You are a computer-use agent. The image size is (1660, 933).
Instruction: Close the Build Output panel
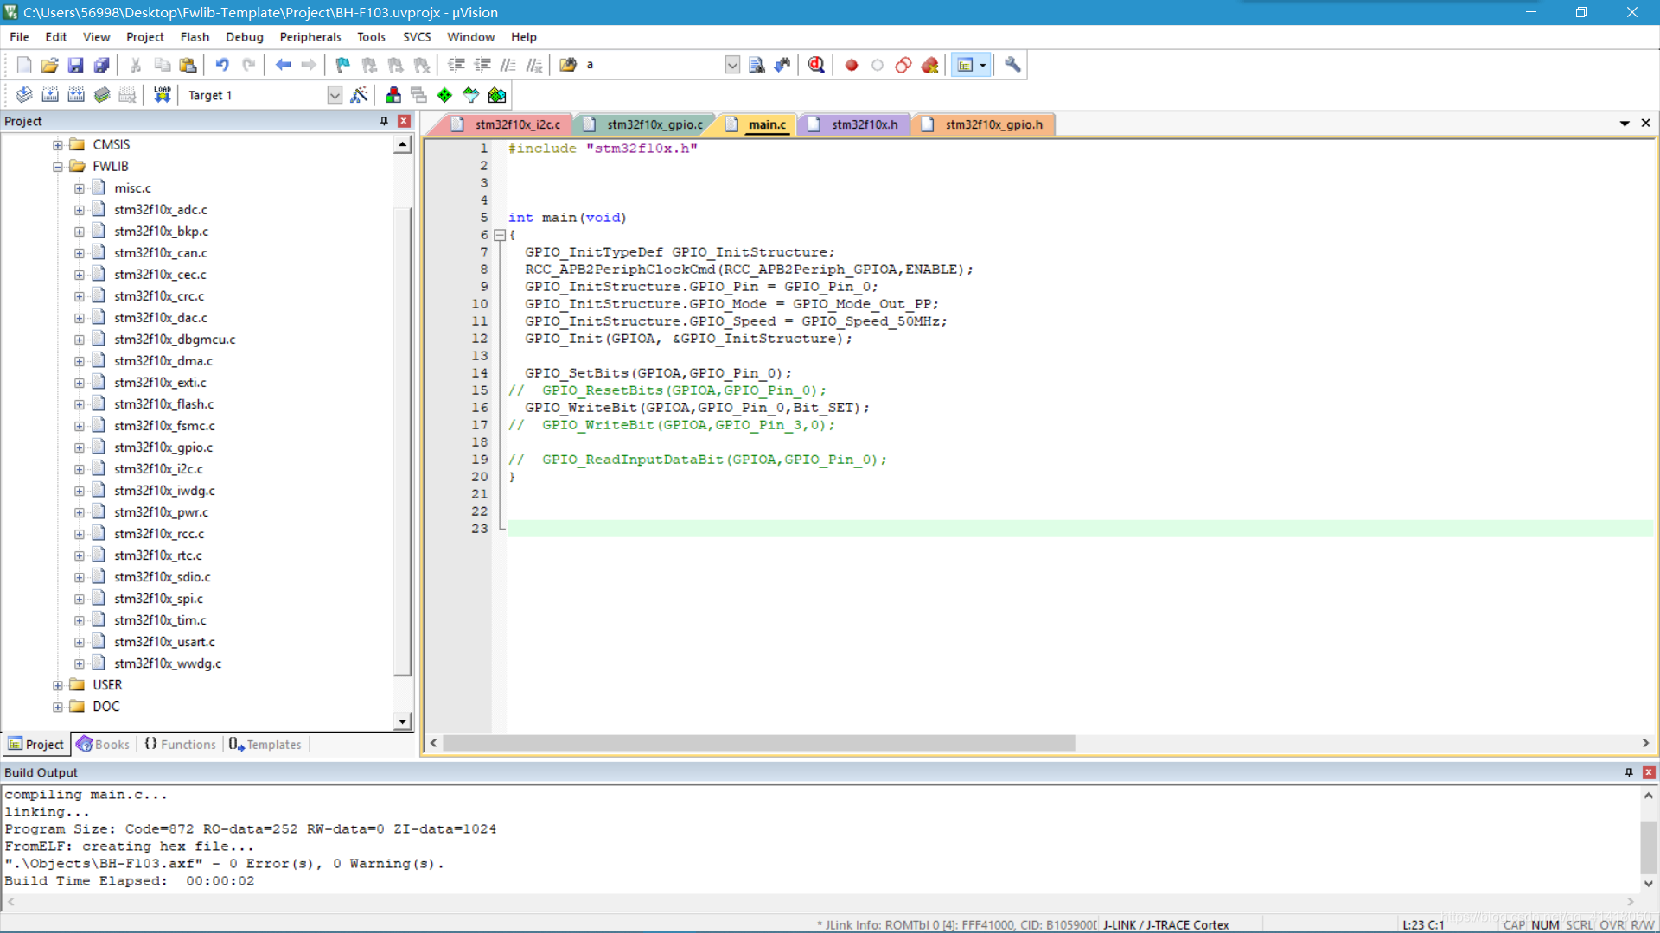point(1649,772)
